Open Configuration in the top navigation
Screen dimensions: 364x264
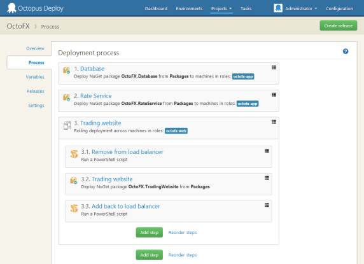pos(339,8)
